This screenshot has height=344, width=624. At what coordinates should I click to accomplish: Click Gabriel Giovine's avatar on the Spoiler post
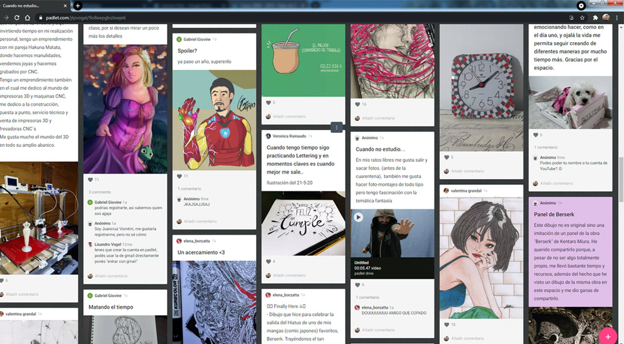tap(179, 39)
